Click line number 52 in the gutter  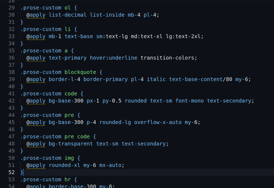point(11,172)
